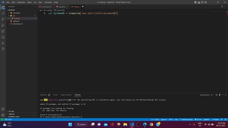
Task: Open the Accounts menu icon
Action: (3, 109)
